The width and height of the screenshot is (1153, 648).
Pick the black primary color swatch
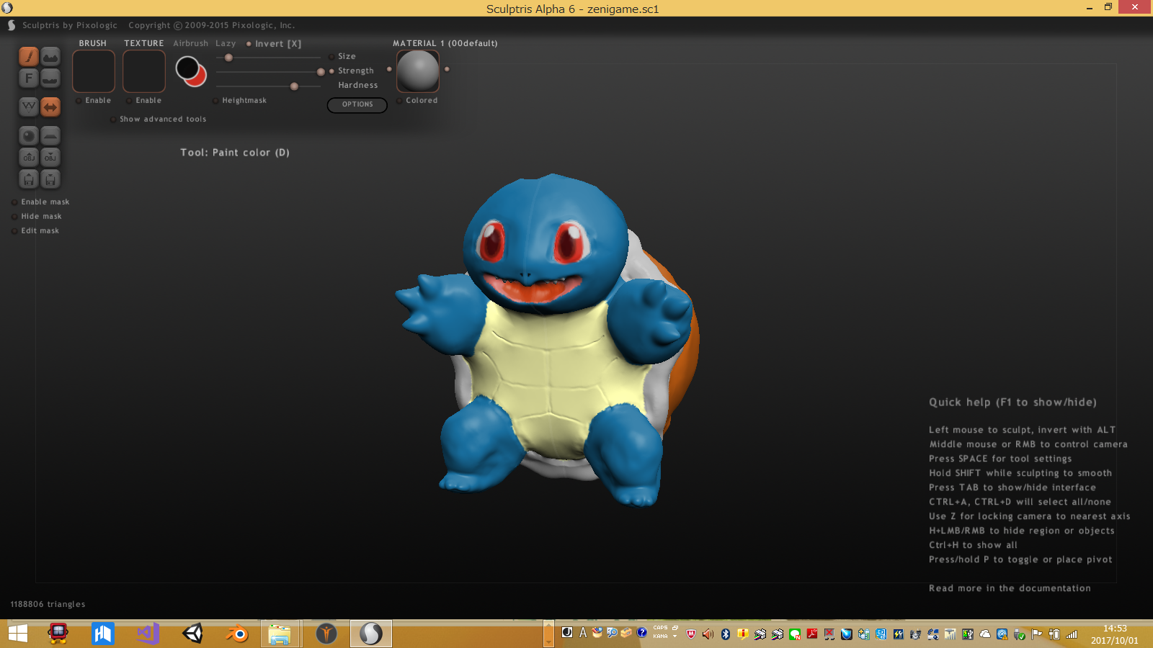point(187,68)
